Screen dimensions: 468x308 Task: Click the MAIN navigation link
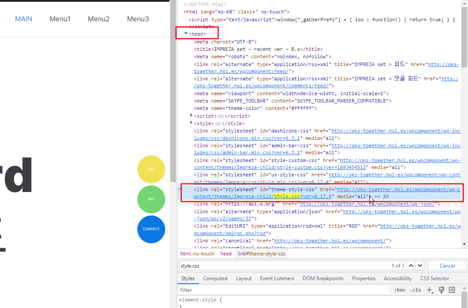pyautogui.click(x=23, y=19)
